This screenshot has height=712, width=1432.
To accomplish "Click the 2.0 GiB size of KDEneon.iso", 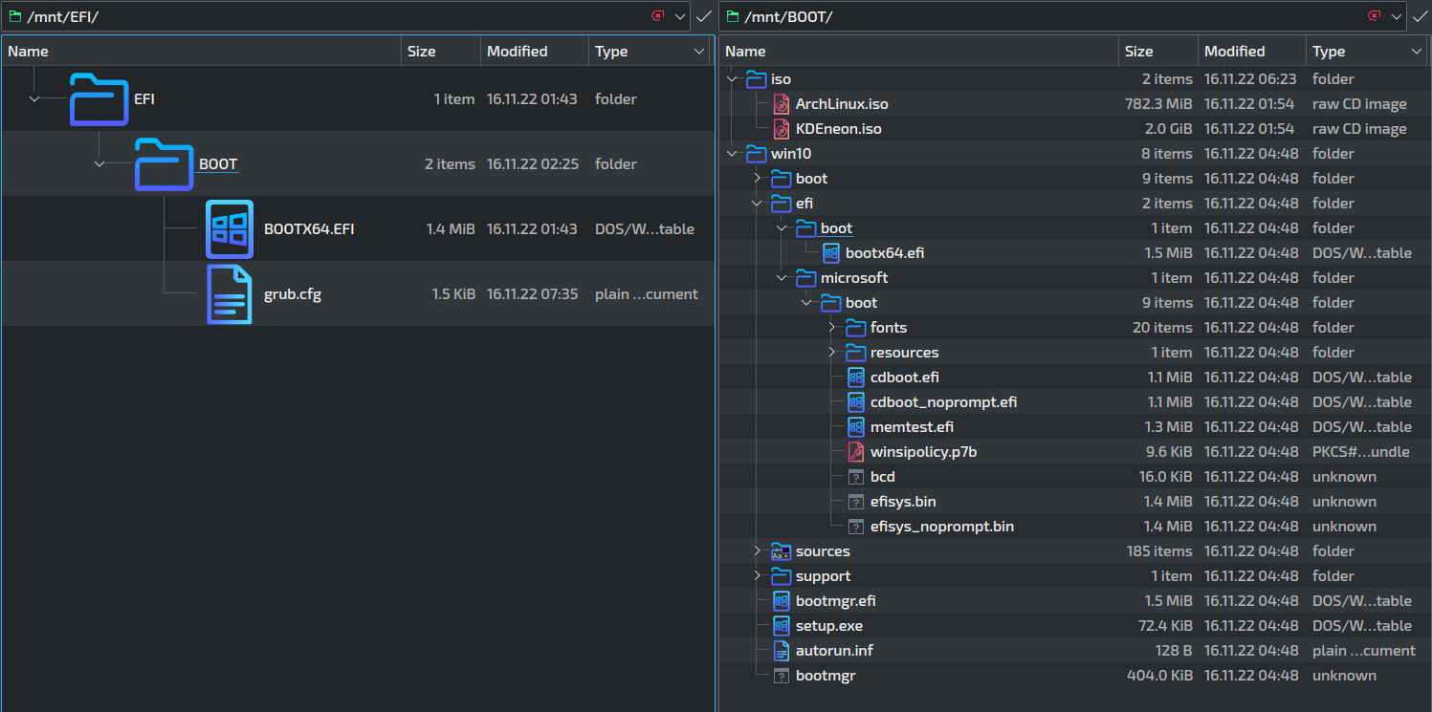I will [1168, 129].
